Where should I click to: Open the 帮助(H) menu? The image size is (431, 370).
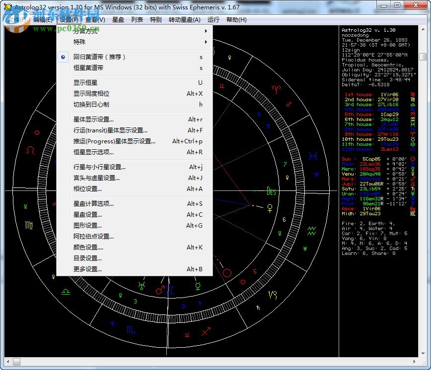[235, 20]
